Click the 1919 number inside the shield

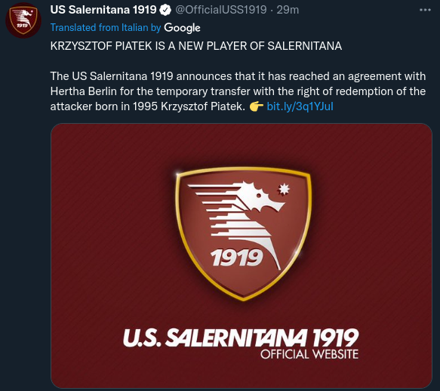click(x=236, y=257)
